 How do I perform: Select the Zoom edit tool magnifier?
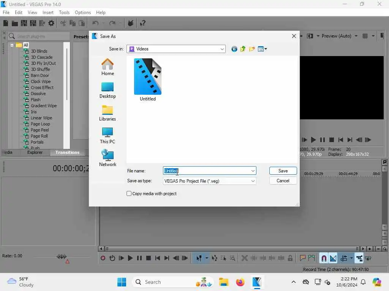point(232,258)
